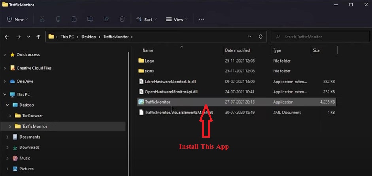Click the Rename icon in toolbar
The width and height of the screenshot is (372, 176).
point(90,19)
